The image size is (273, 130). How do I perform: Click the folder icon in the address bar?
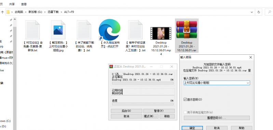(x=8, y=12)
